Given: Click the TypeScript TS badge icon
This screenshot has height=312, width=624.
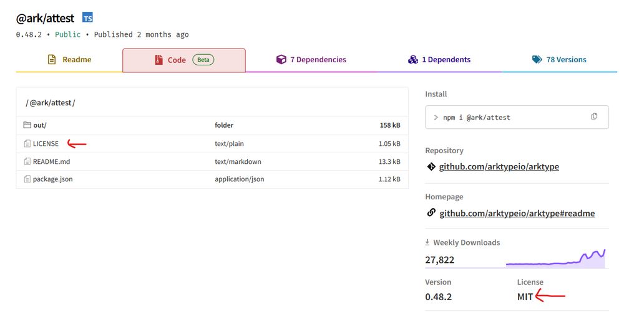Looking at the screenshot, I should [87, 17].
